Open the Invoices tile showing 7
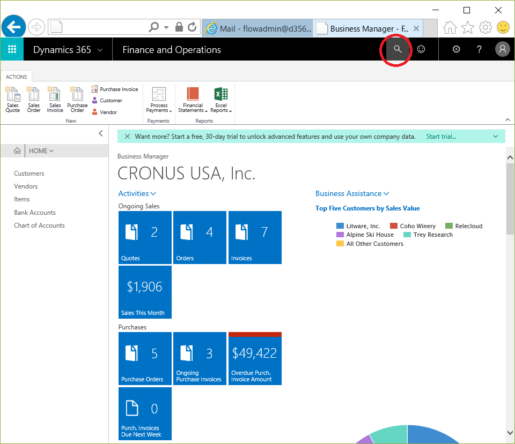 255,237
